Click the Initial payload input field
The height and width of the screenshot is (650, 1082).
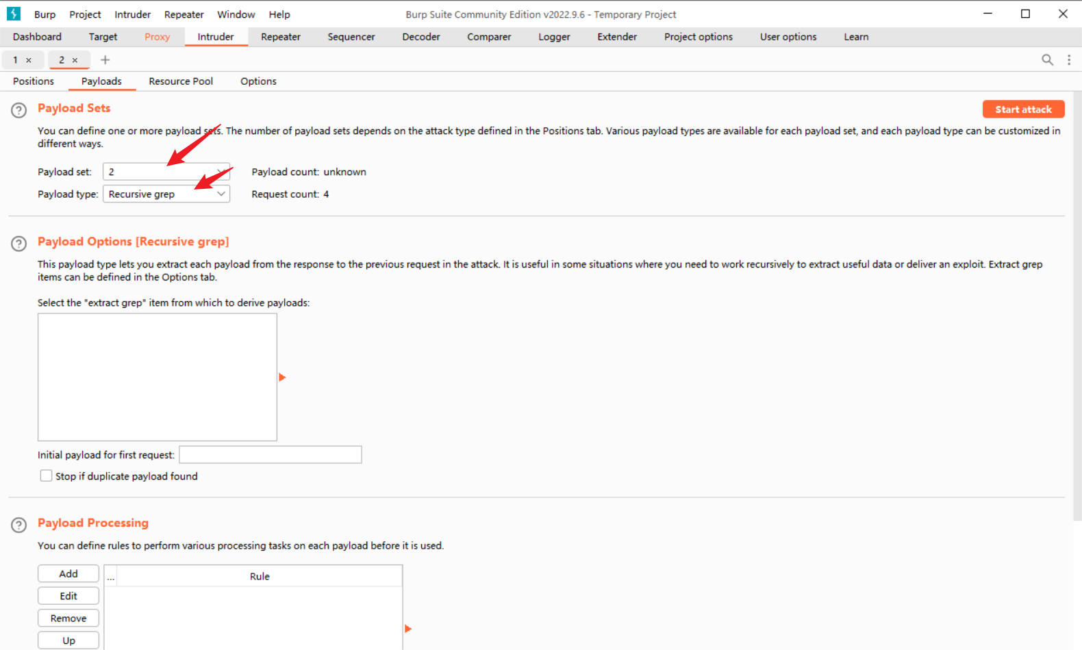point(270,455)
